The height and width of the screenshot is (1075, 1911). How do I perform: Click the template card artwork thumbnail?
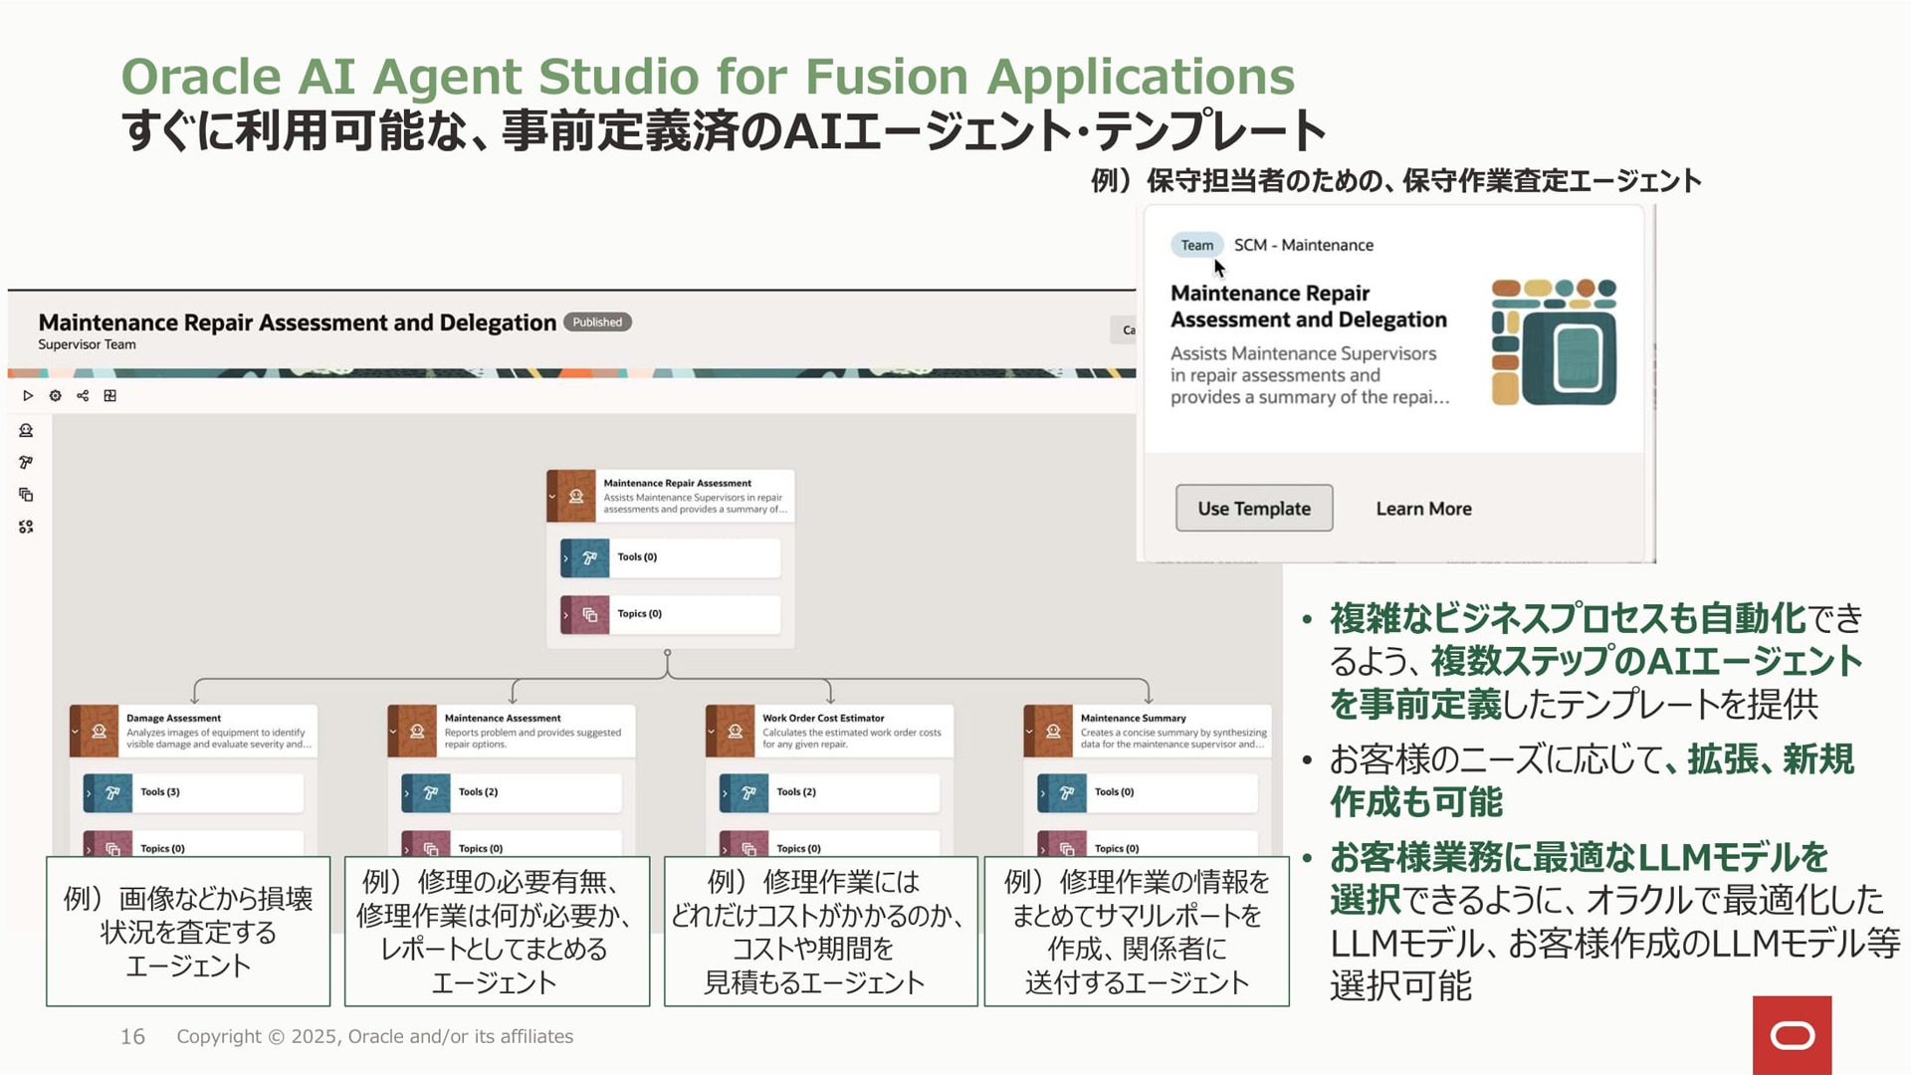tap(1554, 342)
